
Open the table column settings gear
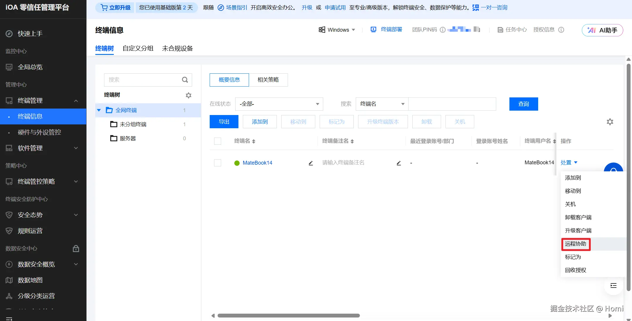click(610, 122)
